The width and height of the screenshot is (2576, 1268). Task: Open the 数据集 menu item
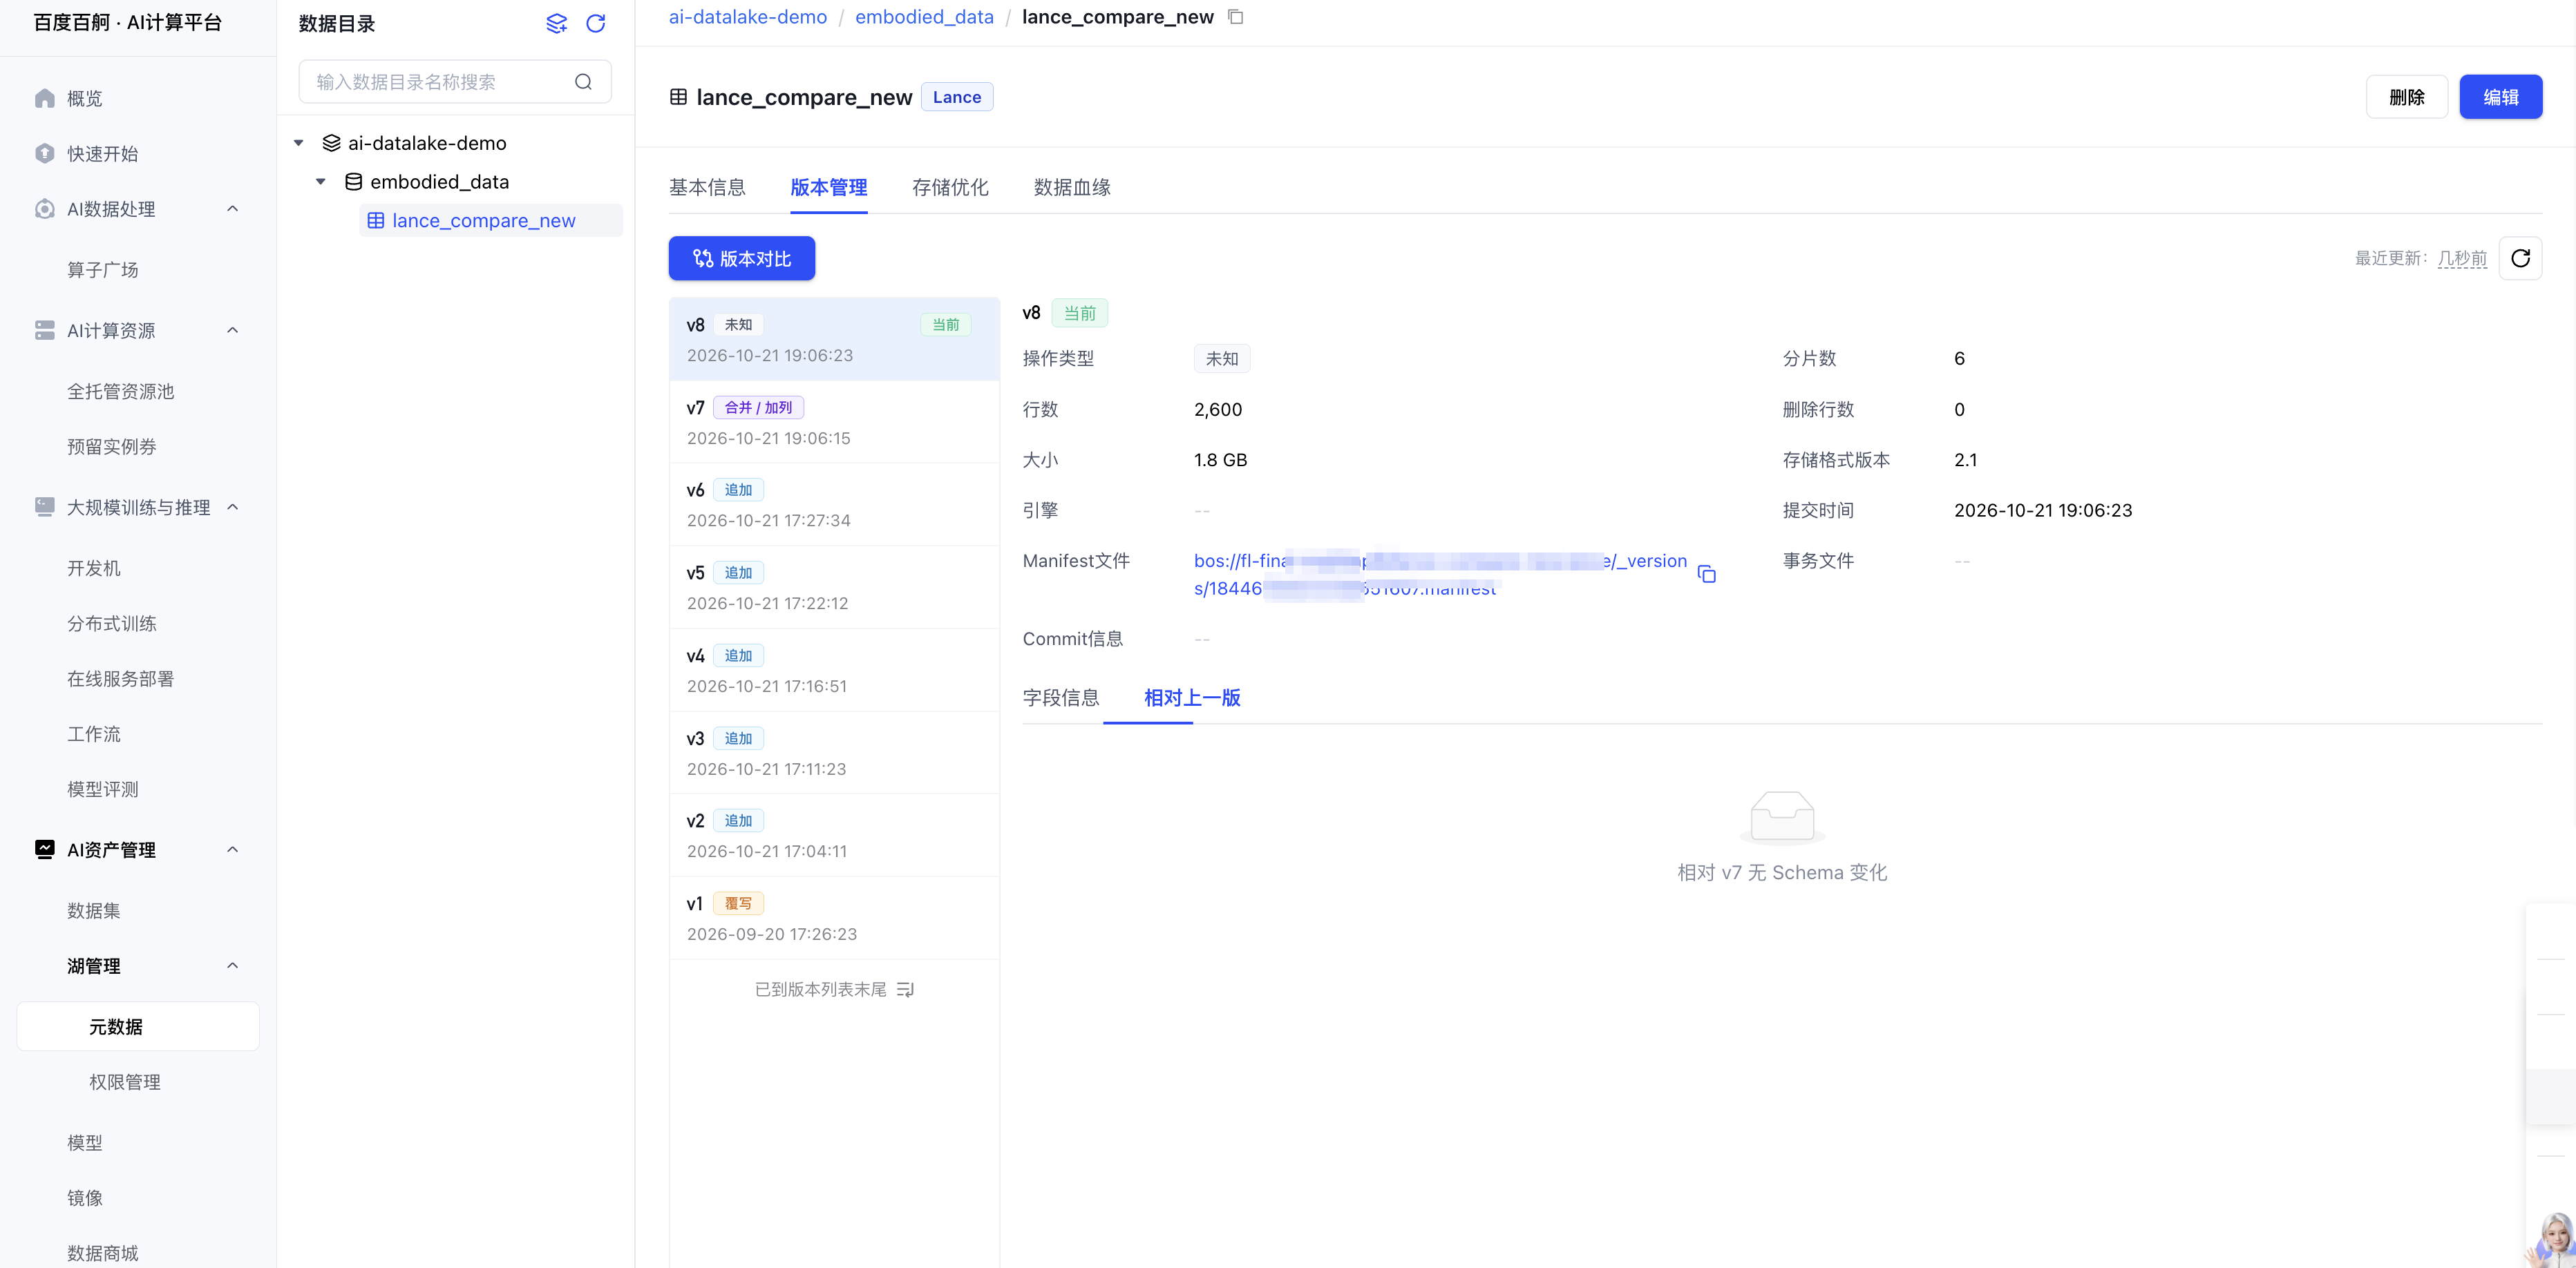tap(93, 910)
